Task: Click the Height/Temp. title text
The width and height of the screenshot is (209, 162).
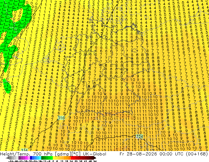Action: pyautogui.click(x=15, y=154)
